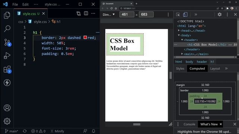The image size is (239, 134).
Task: Open errors and warnings count in status bar
Action: pos(38,131)
